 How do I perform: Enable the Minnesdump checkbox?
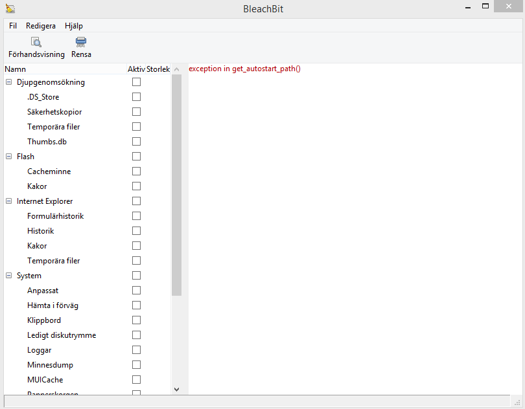[x=136, y=364]
